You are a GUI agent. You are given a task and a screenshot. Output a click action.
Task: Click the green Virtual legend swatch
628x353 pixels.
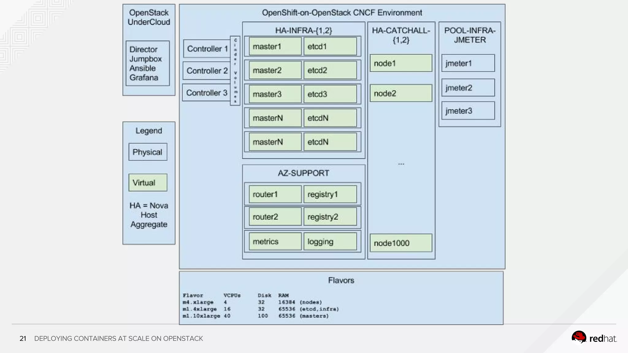click(x=148, y=183)
